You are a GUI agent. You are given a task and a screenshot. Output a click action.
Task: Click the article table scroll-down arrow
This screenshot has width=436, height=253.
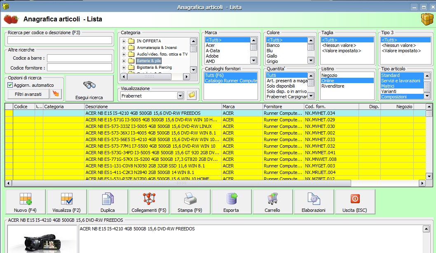click(x=429, y=176)
